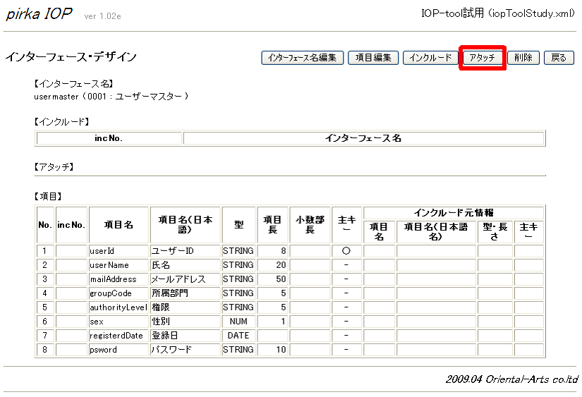The image size is (582, 397).
Task: Click the 主キー circle mark for userId
Action: coord(346,251)
